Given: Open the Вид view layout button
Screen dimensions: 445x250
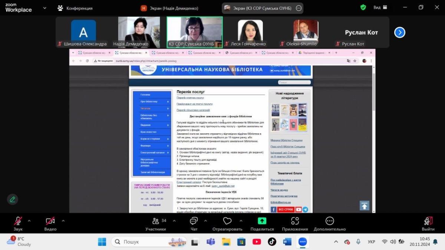Looking at the screenshot, I should [x=380, y=7].
